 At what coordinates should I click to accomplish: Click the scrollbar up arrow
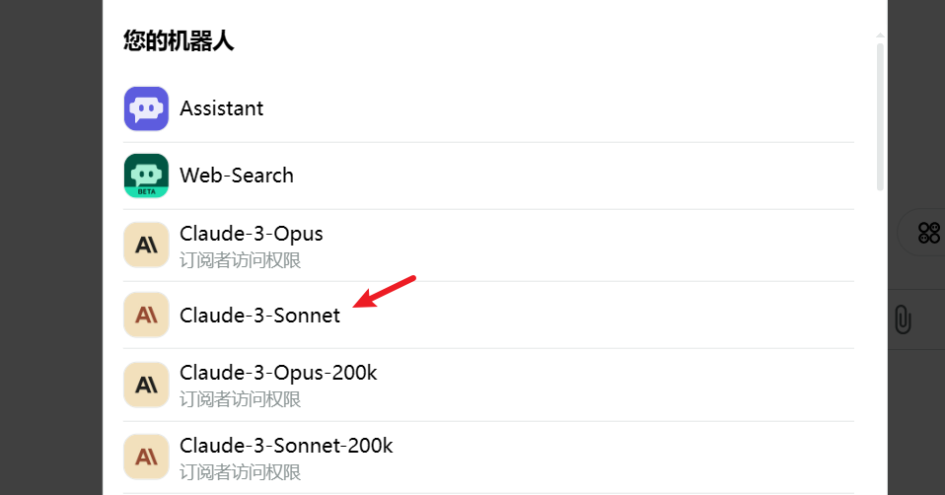880,36
